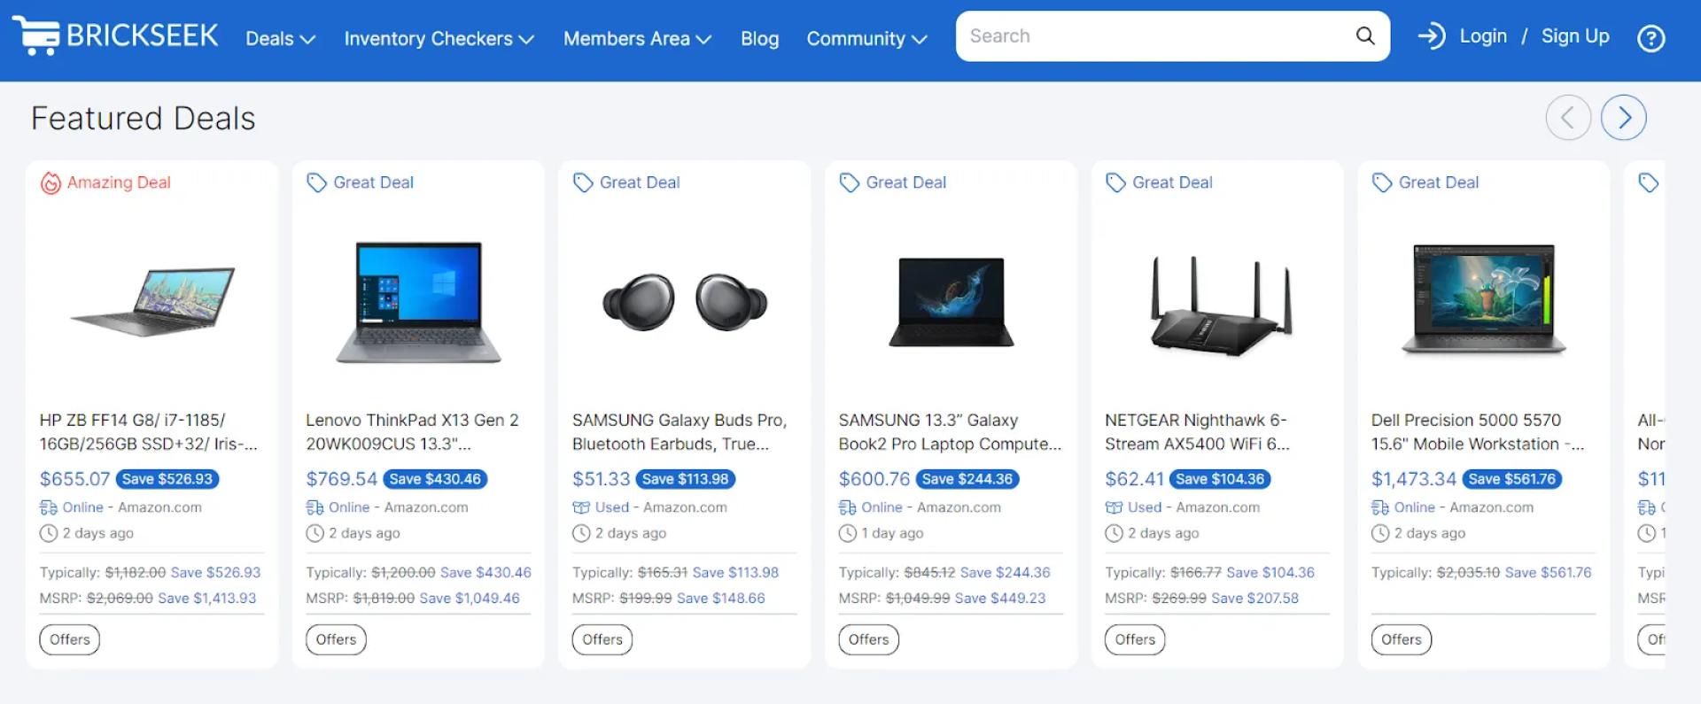Open the Members Area dropdown
This screenshot has width=1701, height=704.
click(638, 39)
